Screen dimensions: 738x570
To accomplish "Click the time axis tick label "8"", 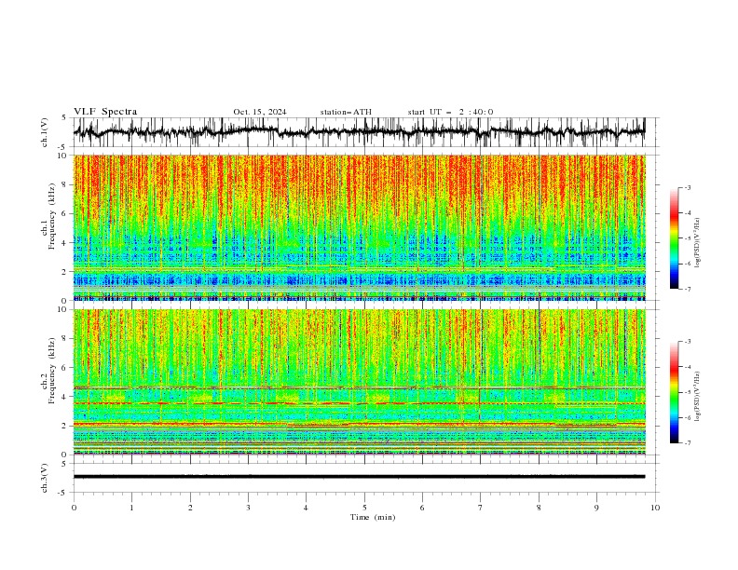I will click(539, 508).
